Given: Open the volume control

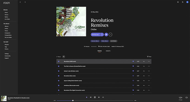Looking at the screenshot, I should [x=186, y=97].
